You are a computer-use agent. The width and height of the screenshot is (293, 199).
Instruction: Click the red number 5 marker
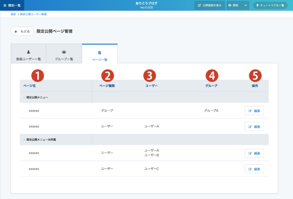pos(255,76)
